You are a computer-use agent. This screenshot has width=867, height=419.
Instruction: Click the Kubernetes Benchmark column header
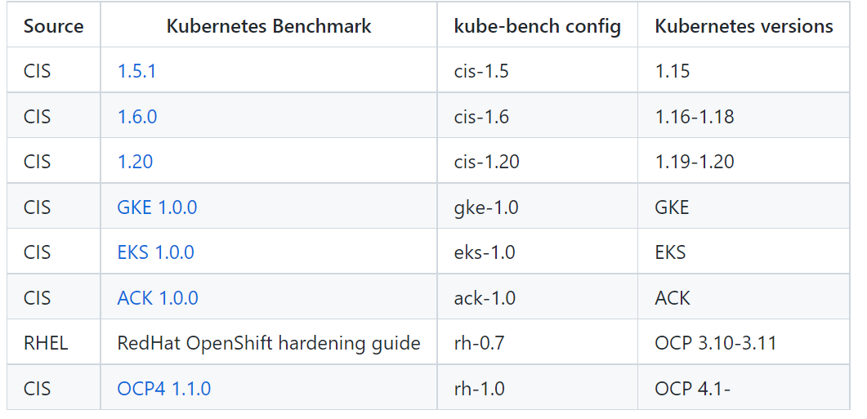pos(269,26)
